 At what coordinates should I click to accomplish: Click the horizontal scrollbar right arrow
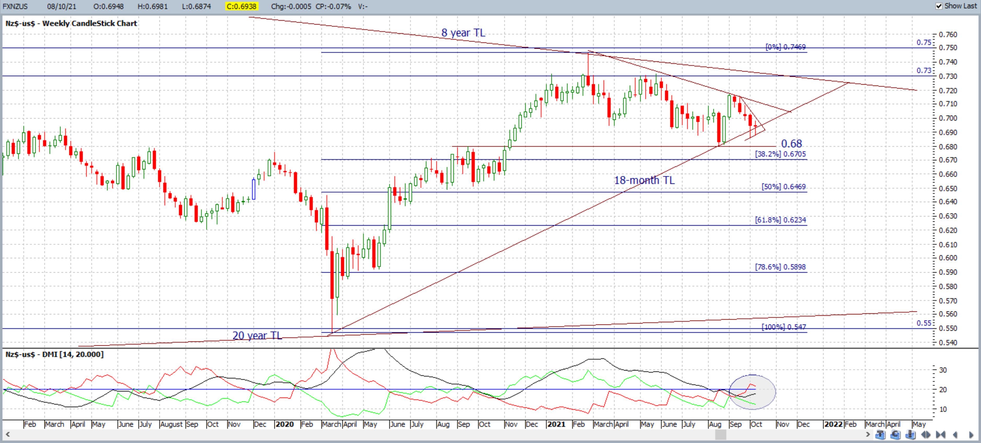click(x=868, y=434)
